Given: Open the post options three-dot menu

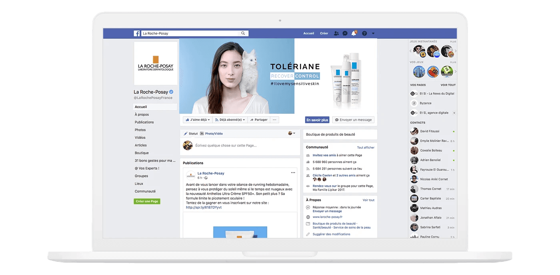Looking at the screenshot, I should (x=293, y=173).
